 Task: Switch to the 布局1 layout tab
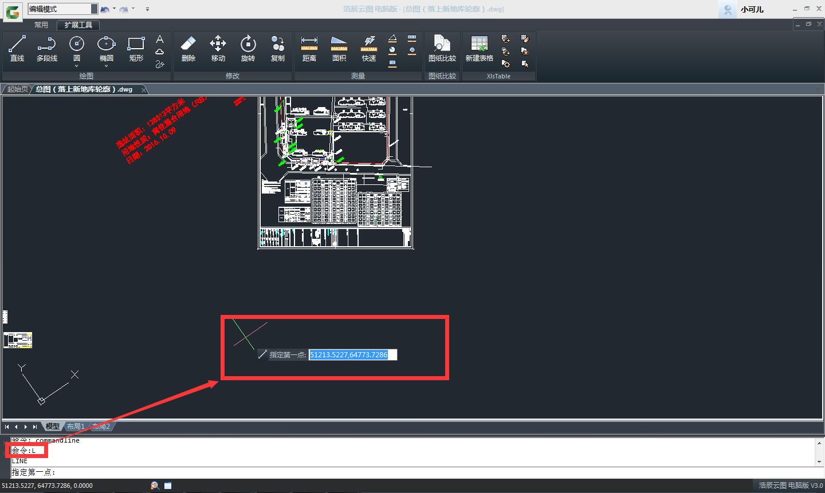[75, 427]
